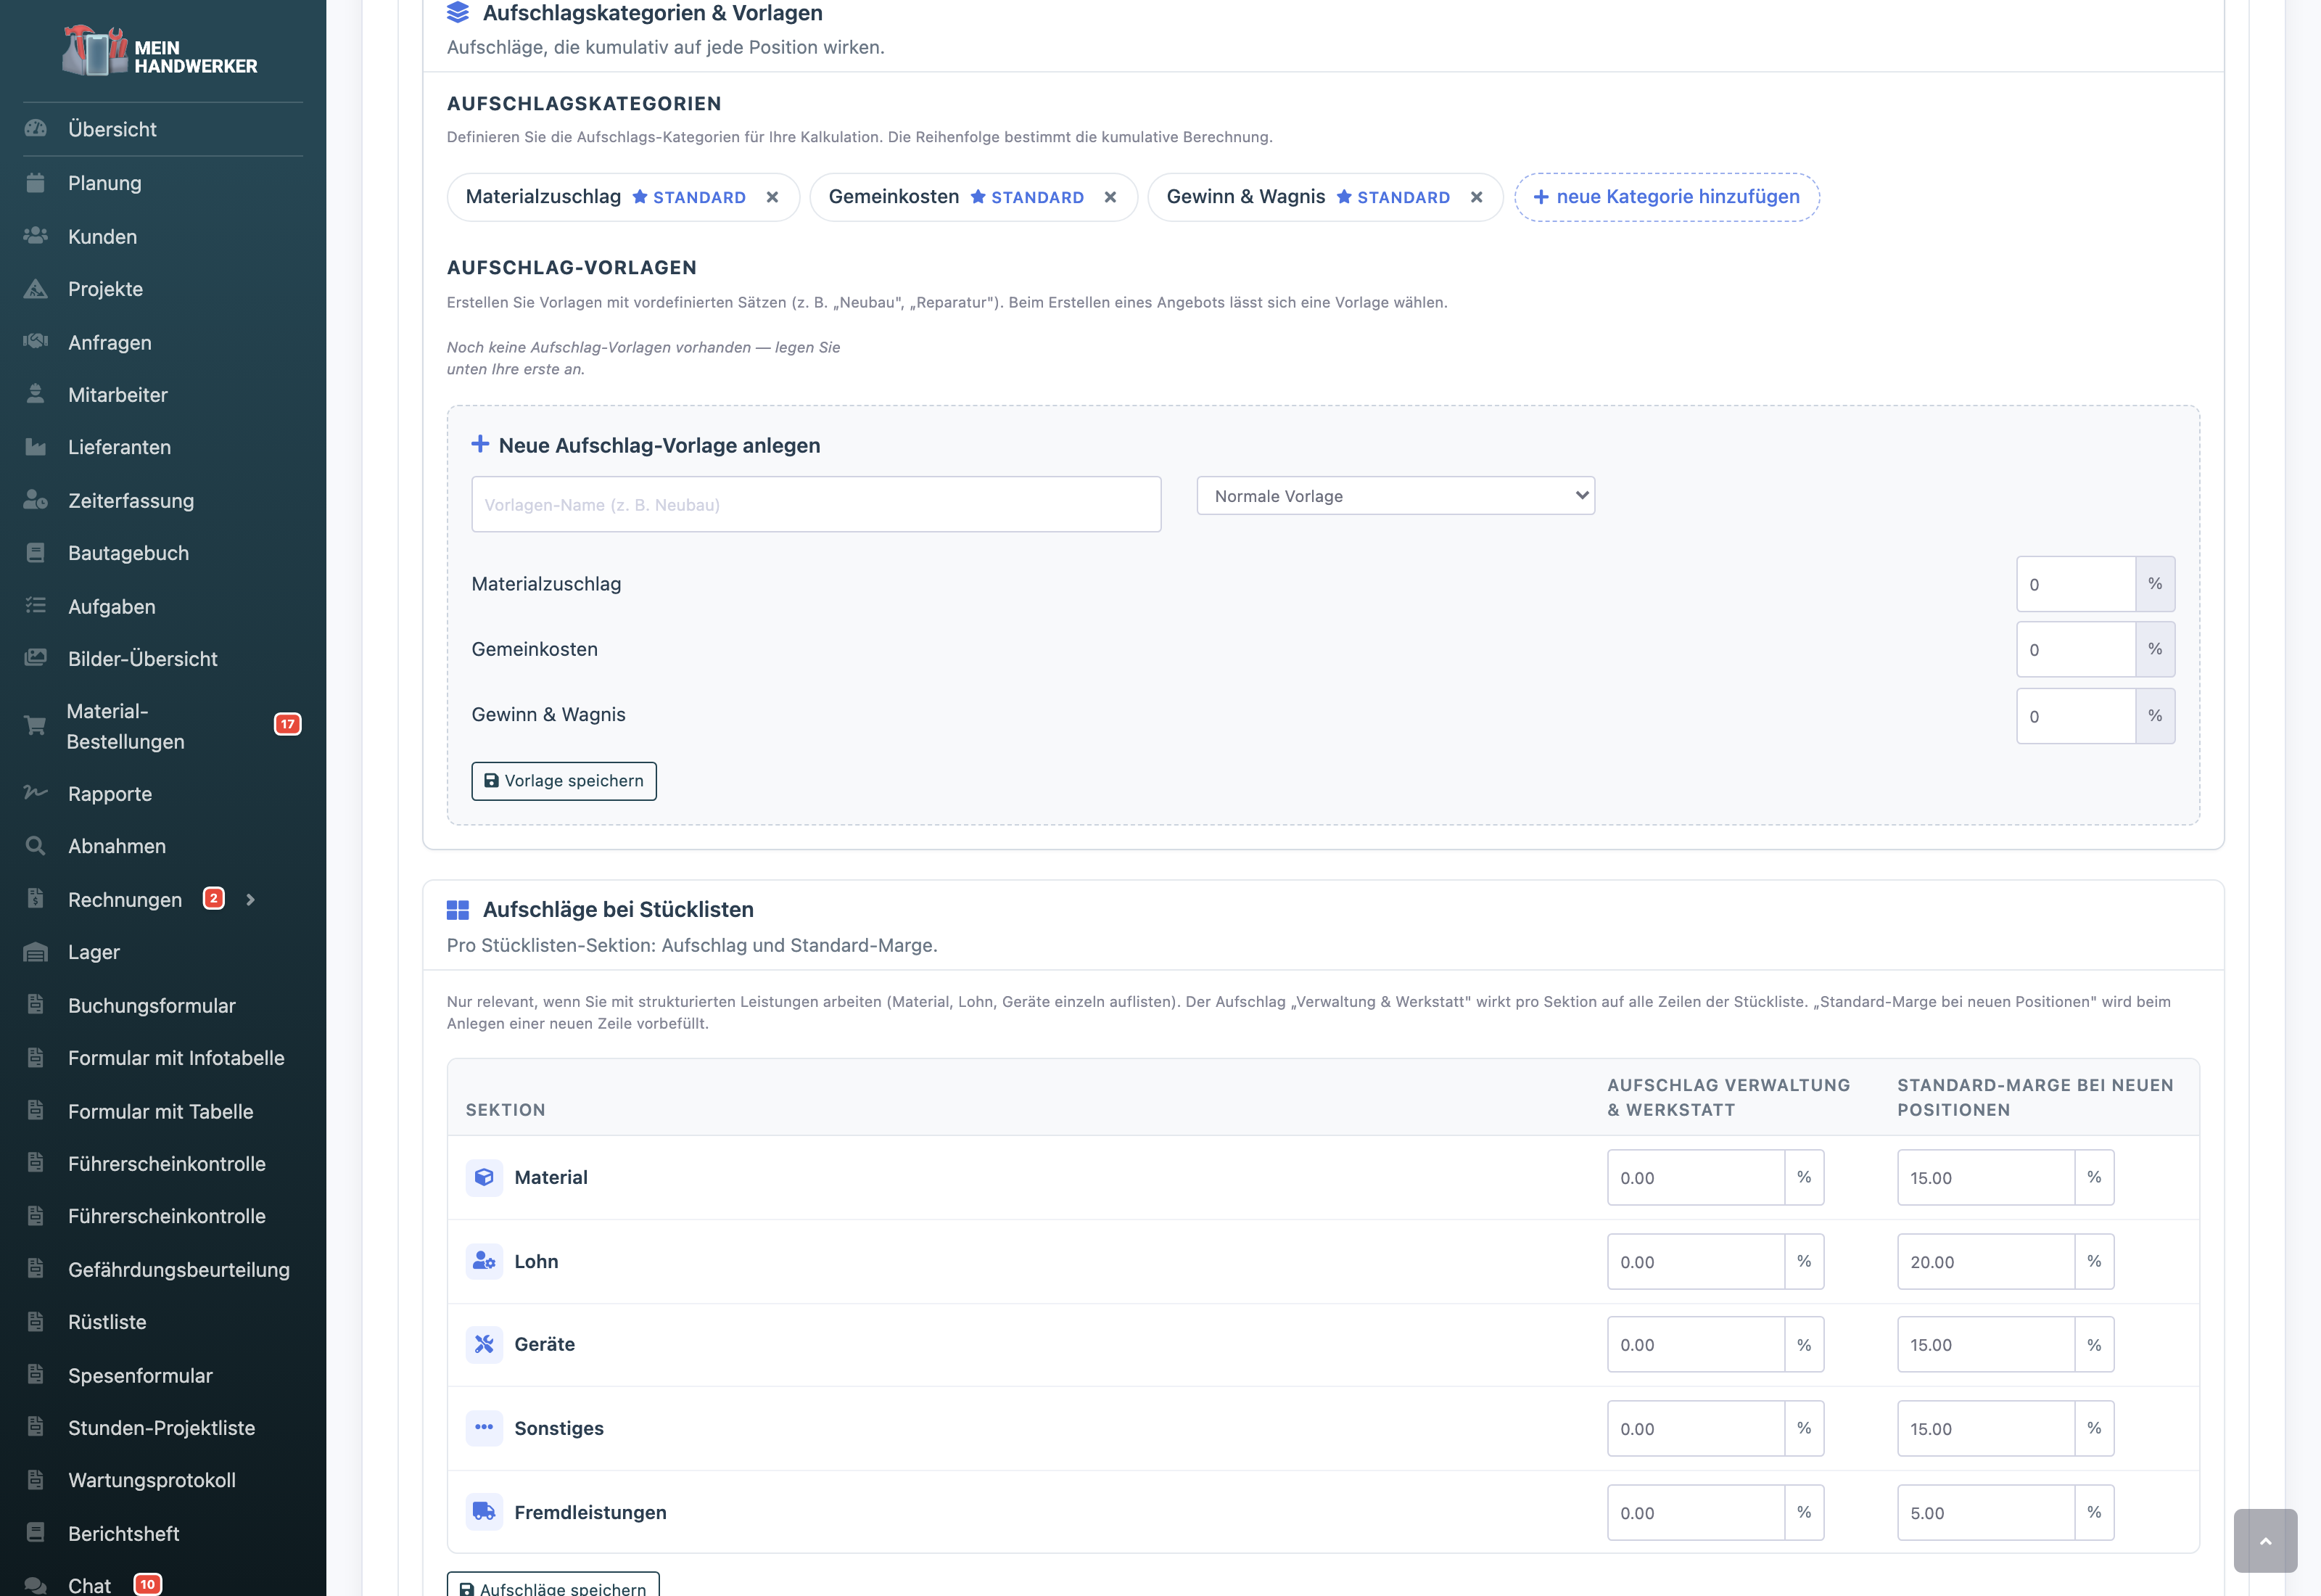Remove the Gewinn & Wagnis category
Viewport: 2321px width, 1596px height.
tap(1476, 197)
